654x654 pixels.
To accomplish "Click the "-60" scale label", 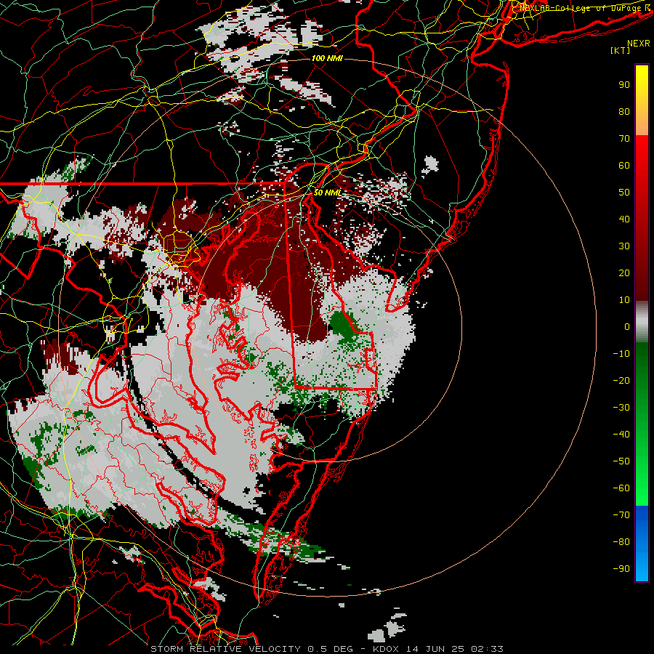I will click(x=621, y=488).
